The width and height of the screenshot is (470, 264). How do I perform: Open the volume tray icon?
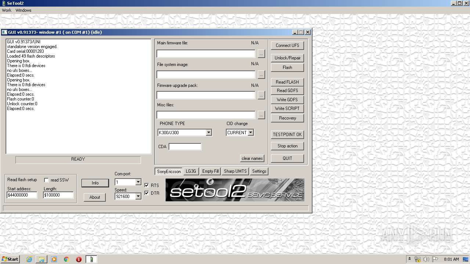(x=426, y=259)
